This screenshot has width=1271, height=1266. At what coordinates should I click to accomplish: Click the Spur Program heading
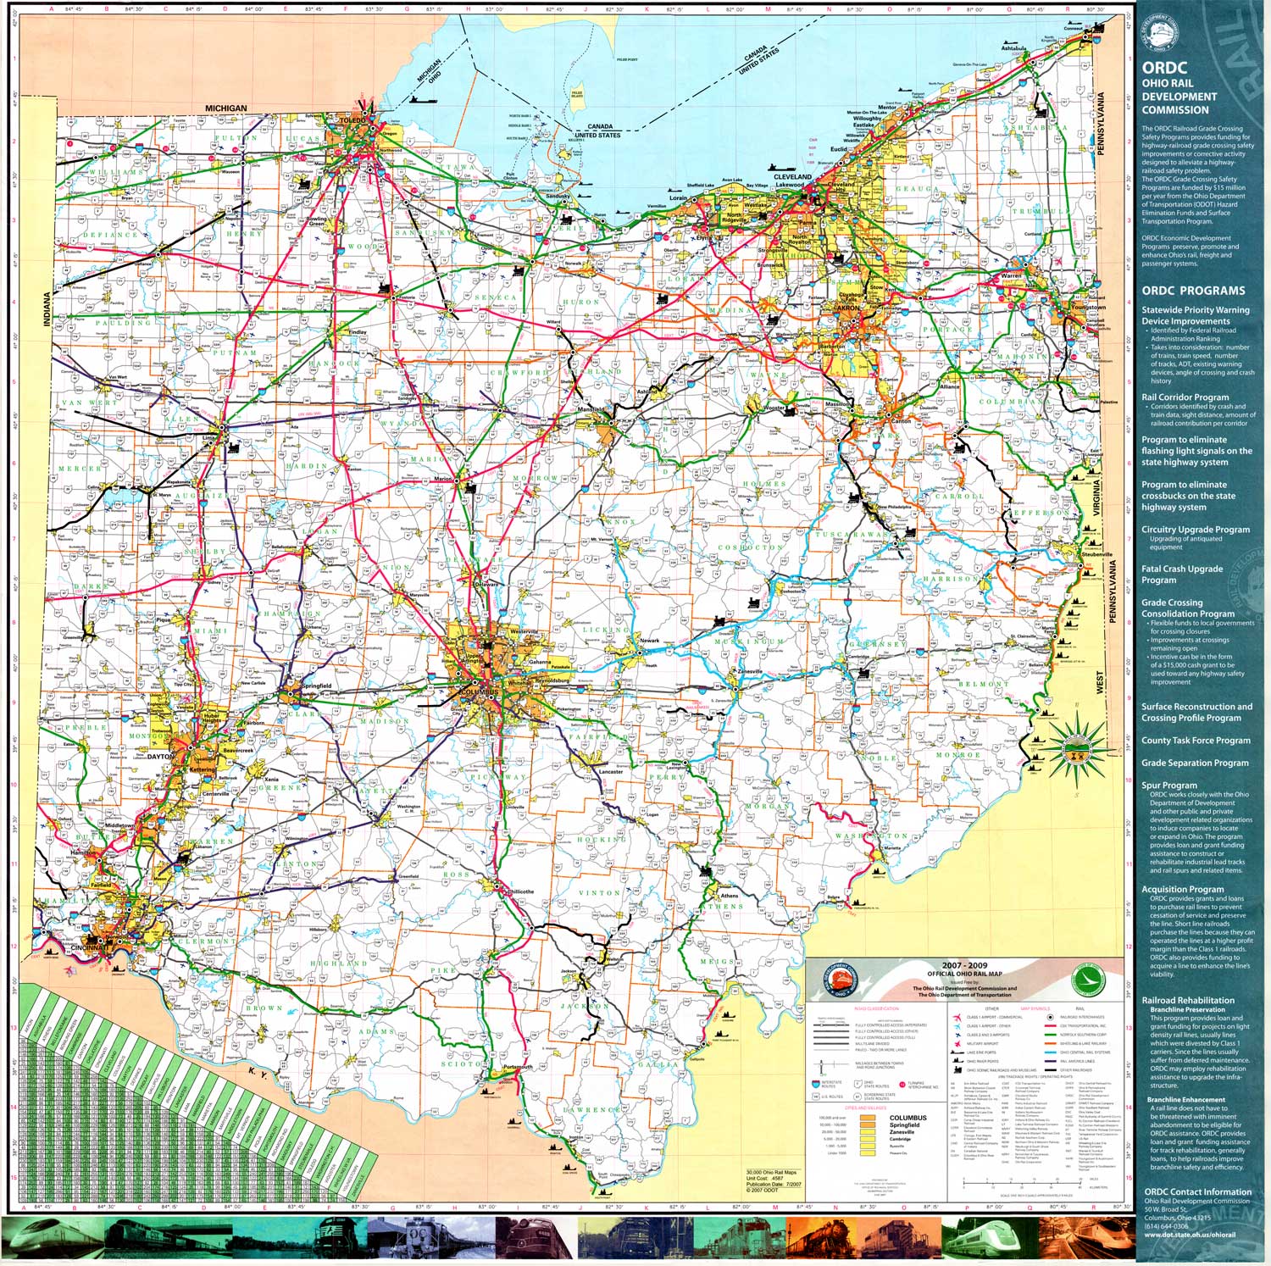point(1168,785)
